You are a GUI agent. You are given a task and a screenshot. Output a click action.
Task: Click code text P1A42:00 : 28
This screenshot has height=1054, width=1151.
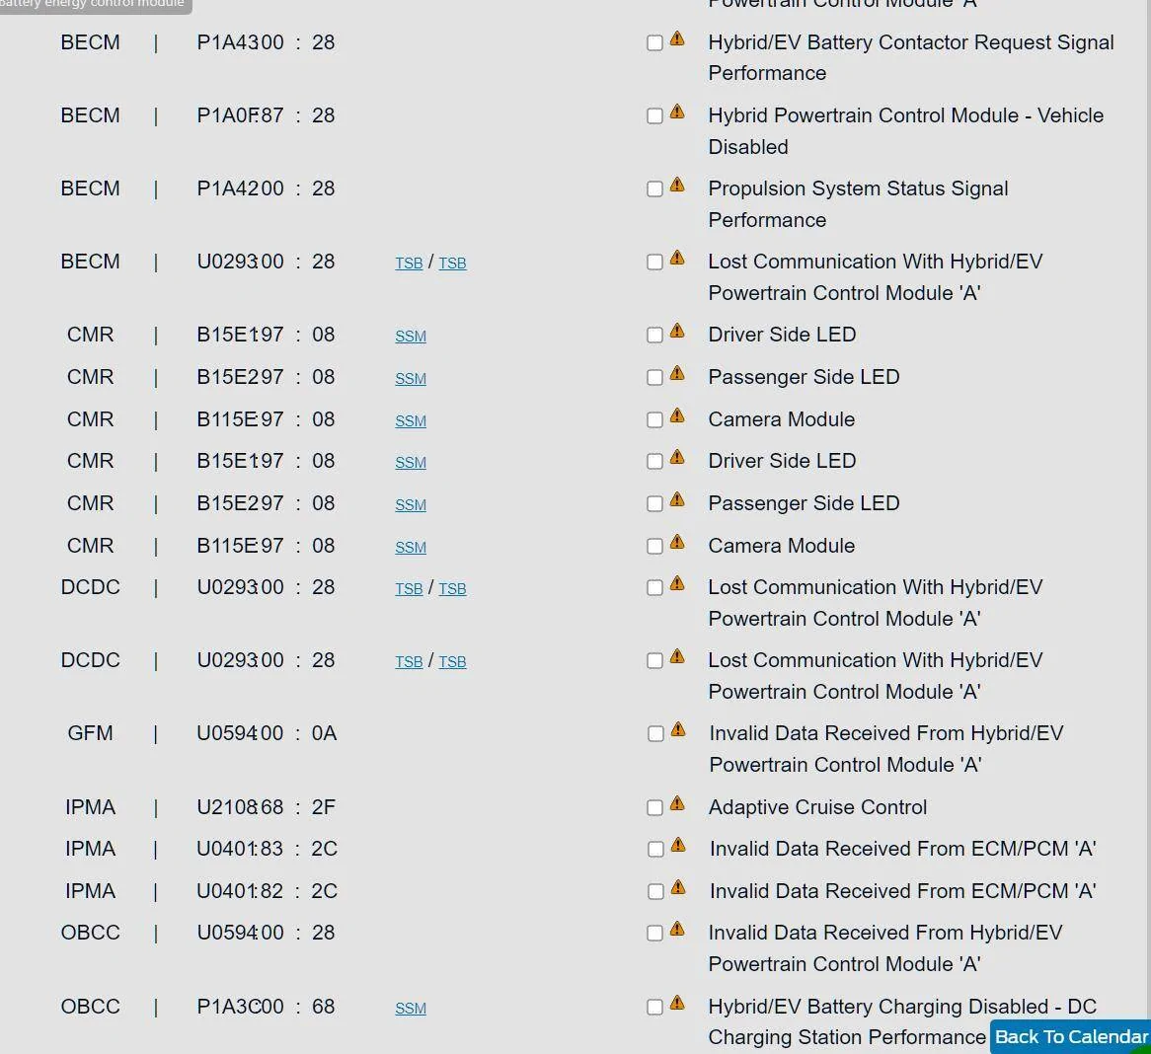[266, 188]
